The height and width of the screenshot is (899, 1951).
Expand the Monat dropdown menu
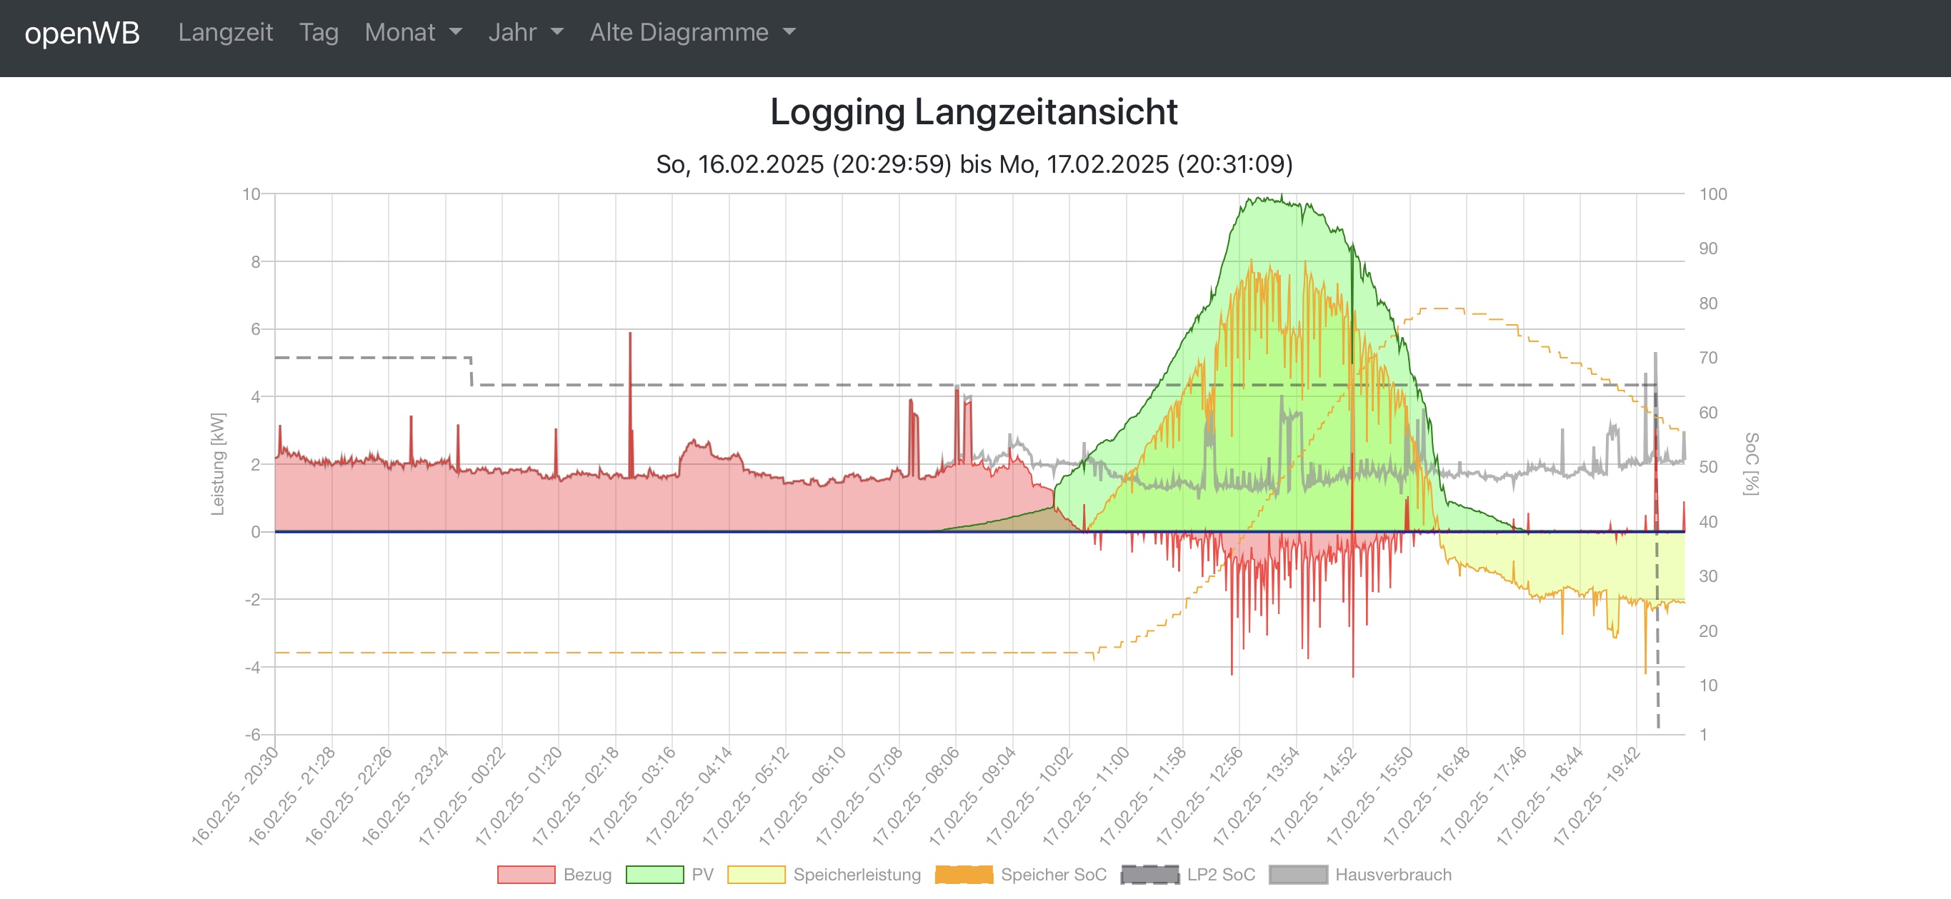tap(413, 33)
